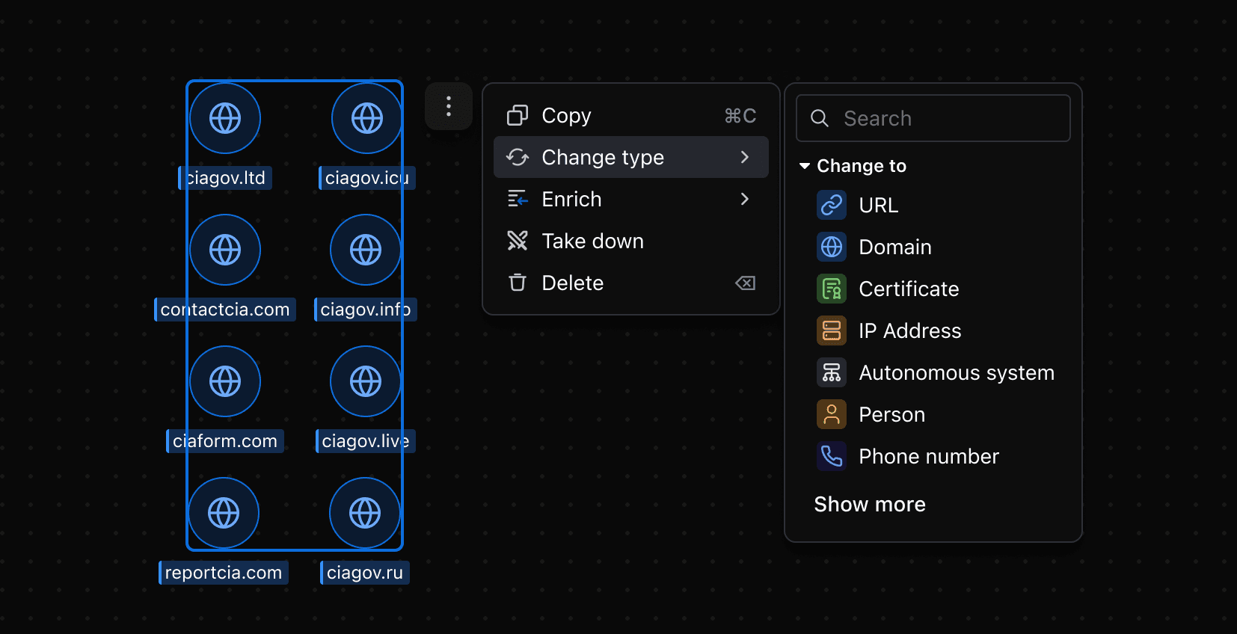1237x634 pixels.
Task: Click Delete in the context menu
Action: click(572, 283)
